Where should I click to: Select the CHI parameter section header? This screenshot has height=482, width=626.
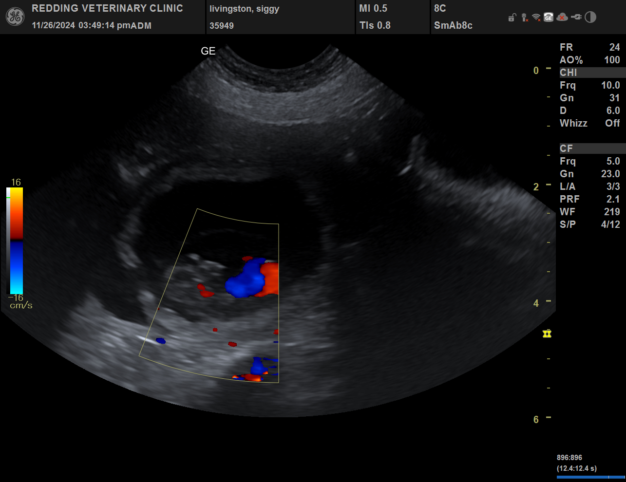tap(592, 73)
